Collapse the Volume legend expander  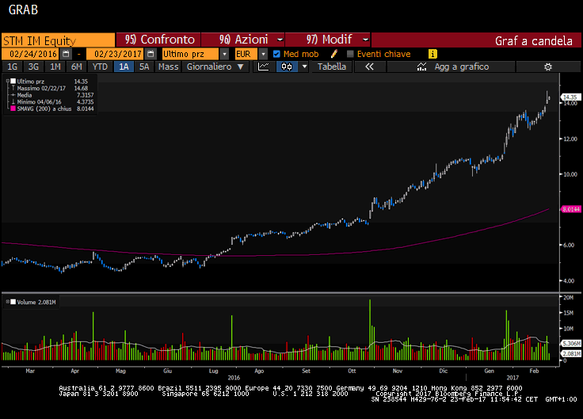tap(7, 302)
